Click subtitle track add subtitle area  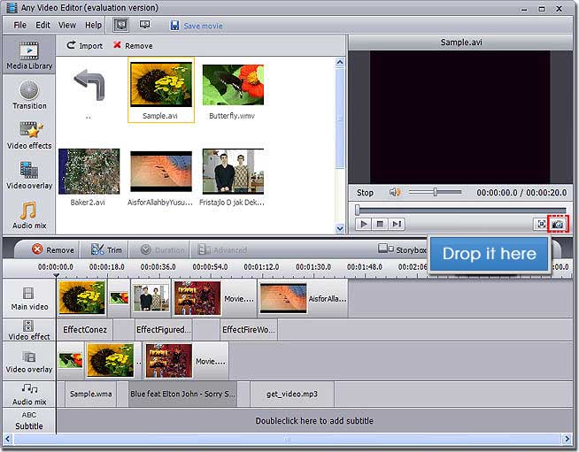pyautogui.click(x=314, y=421)
